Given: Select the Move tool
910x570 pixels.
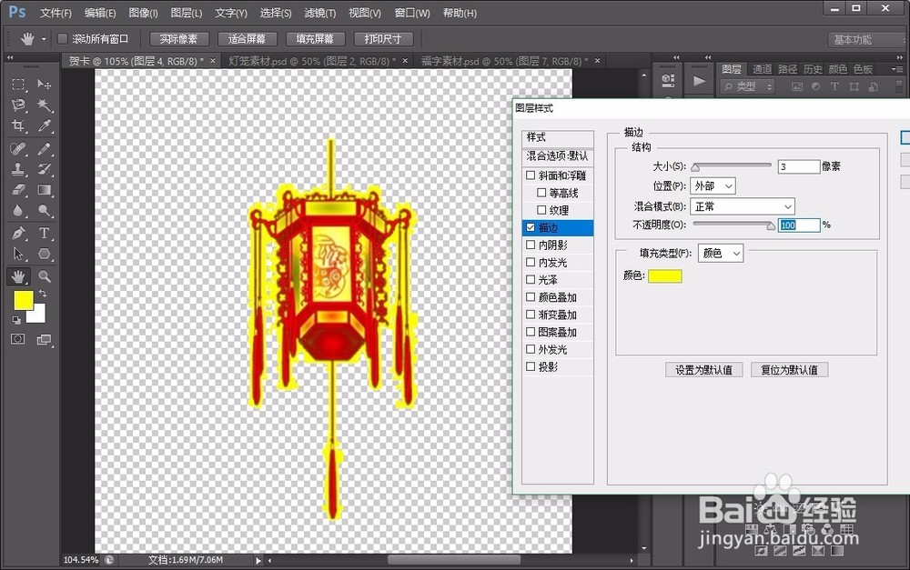Looking at the screenshot, I should click(x=44, y=85).
